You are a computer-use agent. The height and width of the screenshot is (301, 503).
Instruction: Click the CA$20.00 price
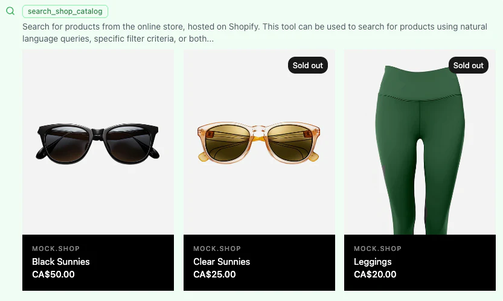[375, 274]
